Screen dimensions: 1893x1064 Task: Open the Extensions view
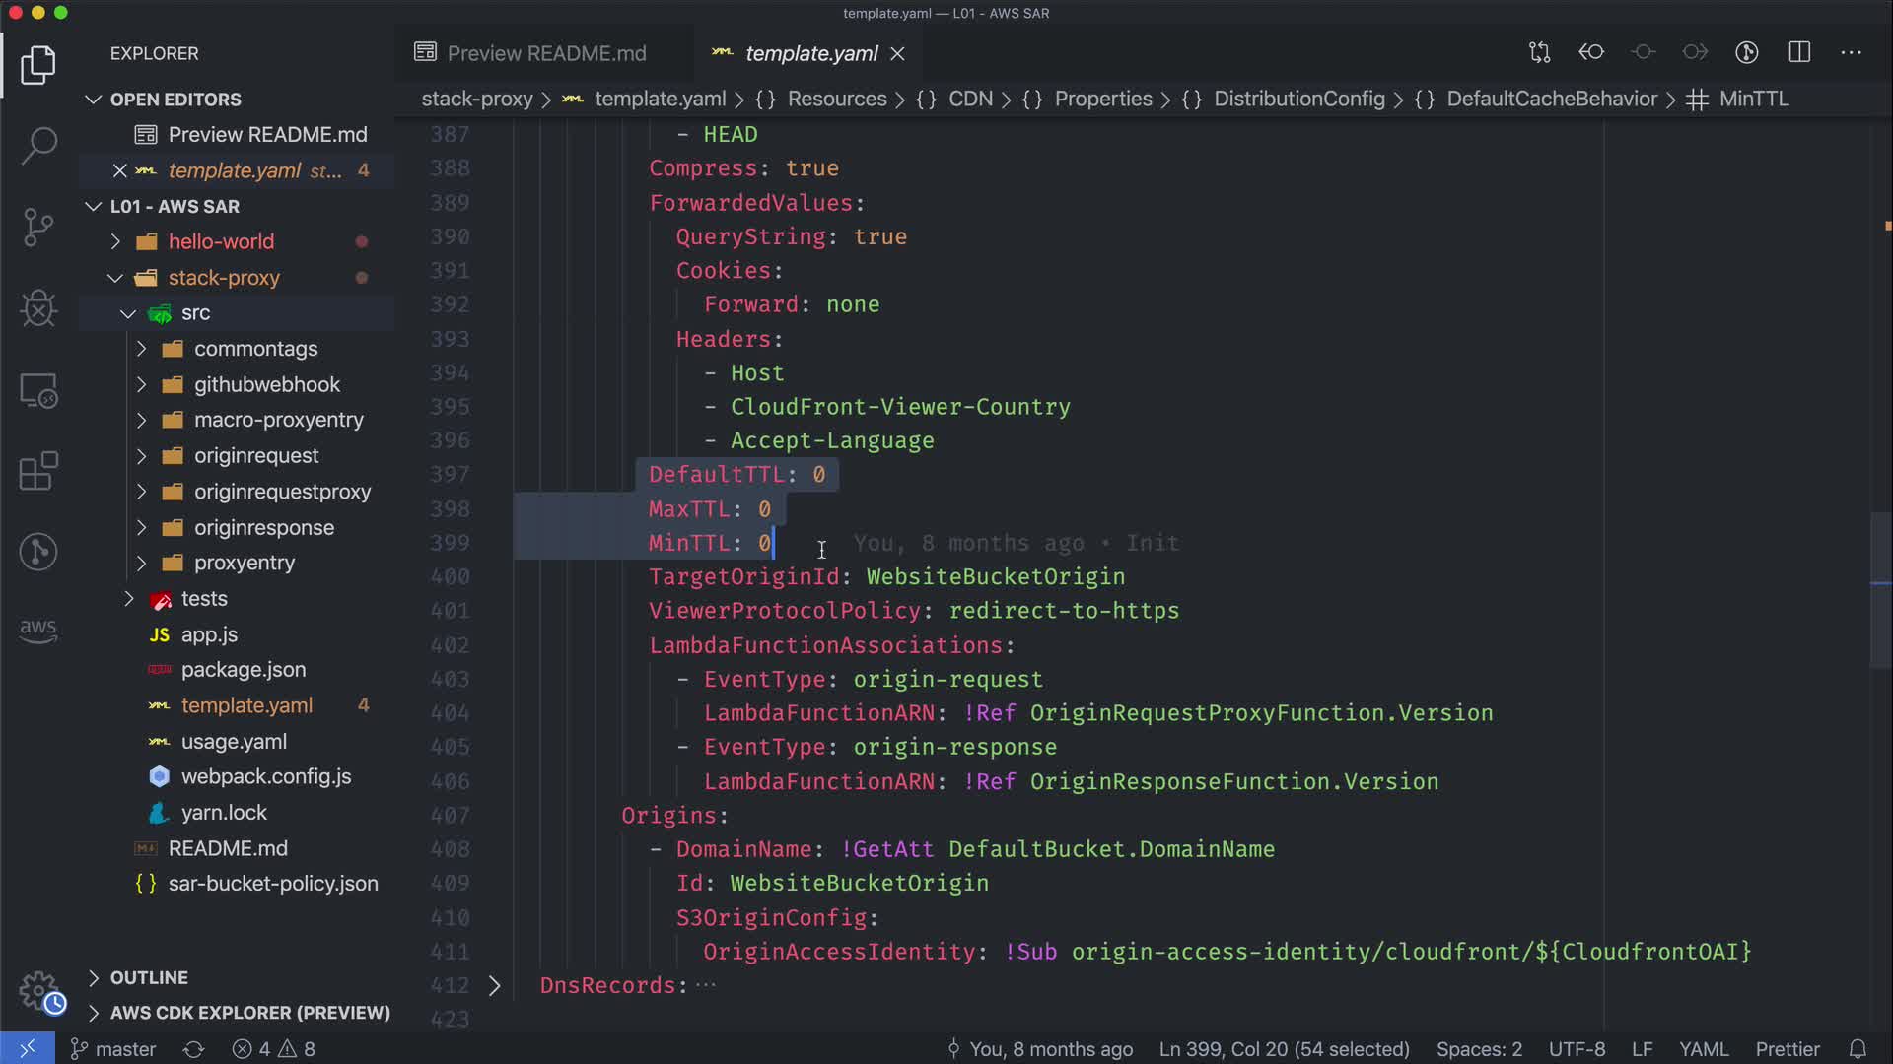click(x=38, y=471)
